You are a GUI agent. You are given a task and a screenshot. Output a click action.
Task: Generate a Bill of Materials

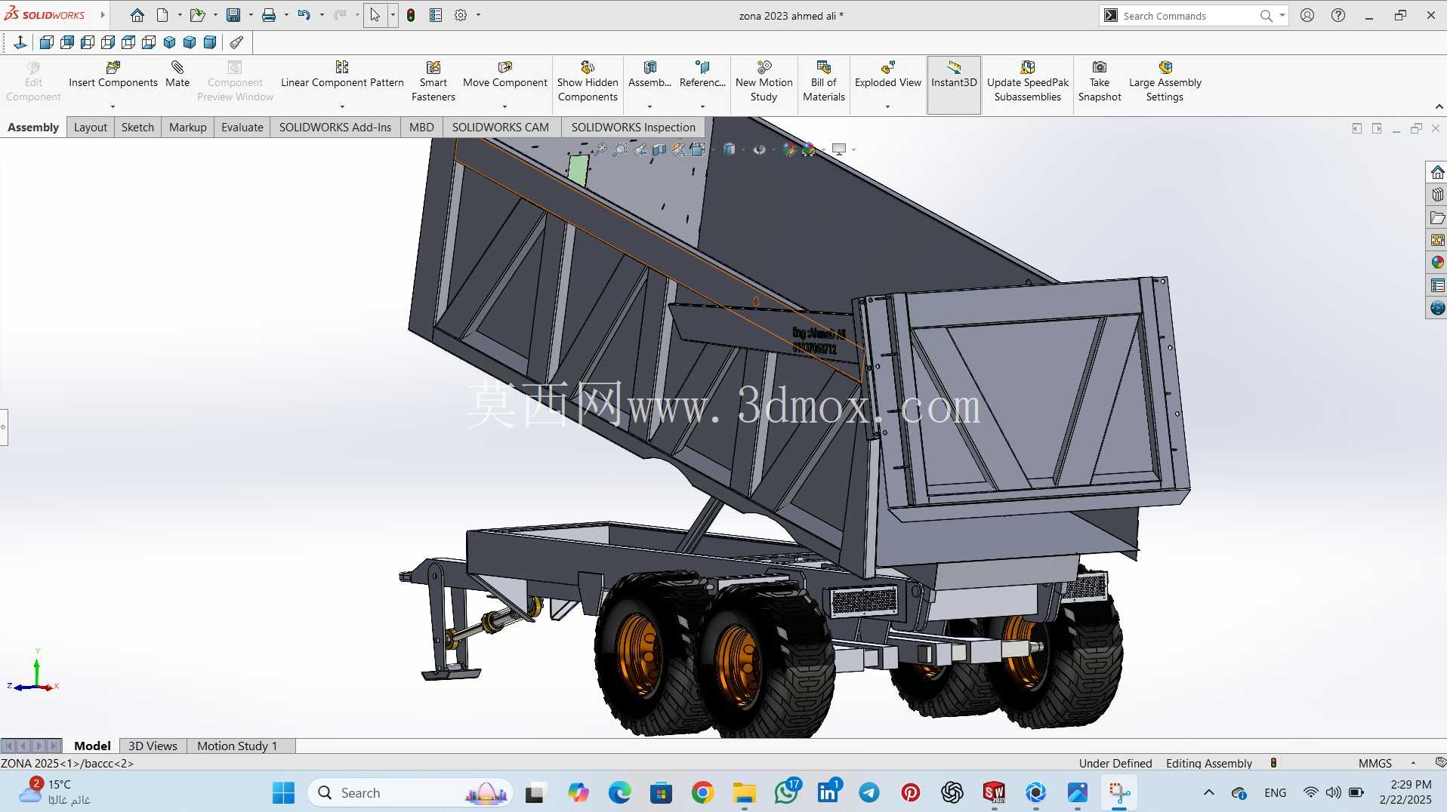[824, 82]
